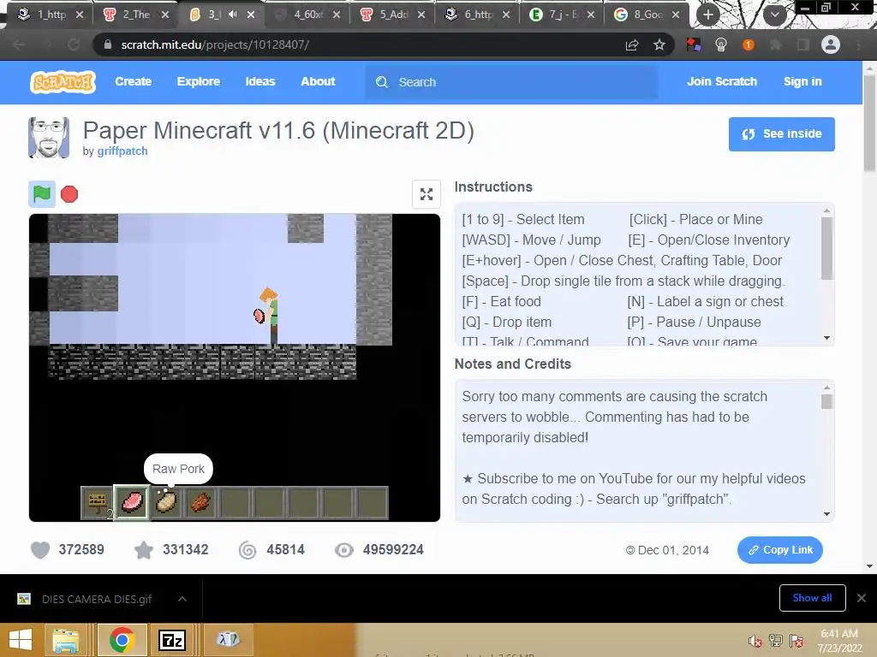Click the main page vertical scrollbar
Viewport: 877px width, 657px height.
(869, 123)
